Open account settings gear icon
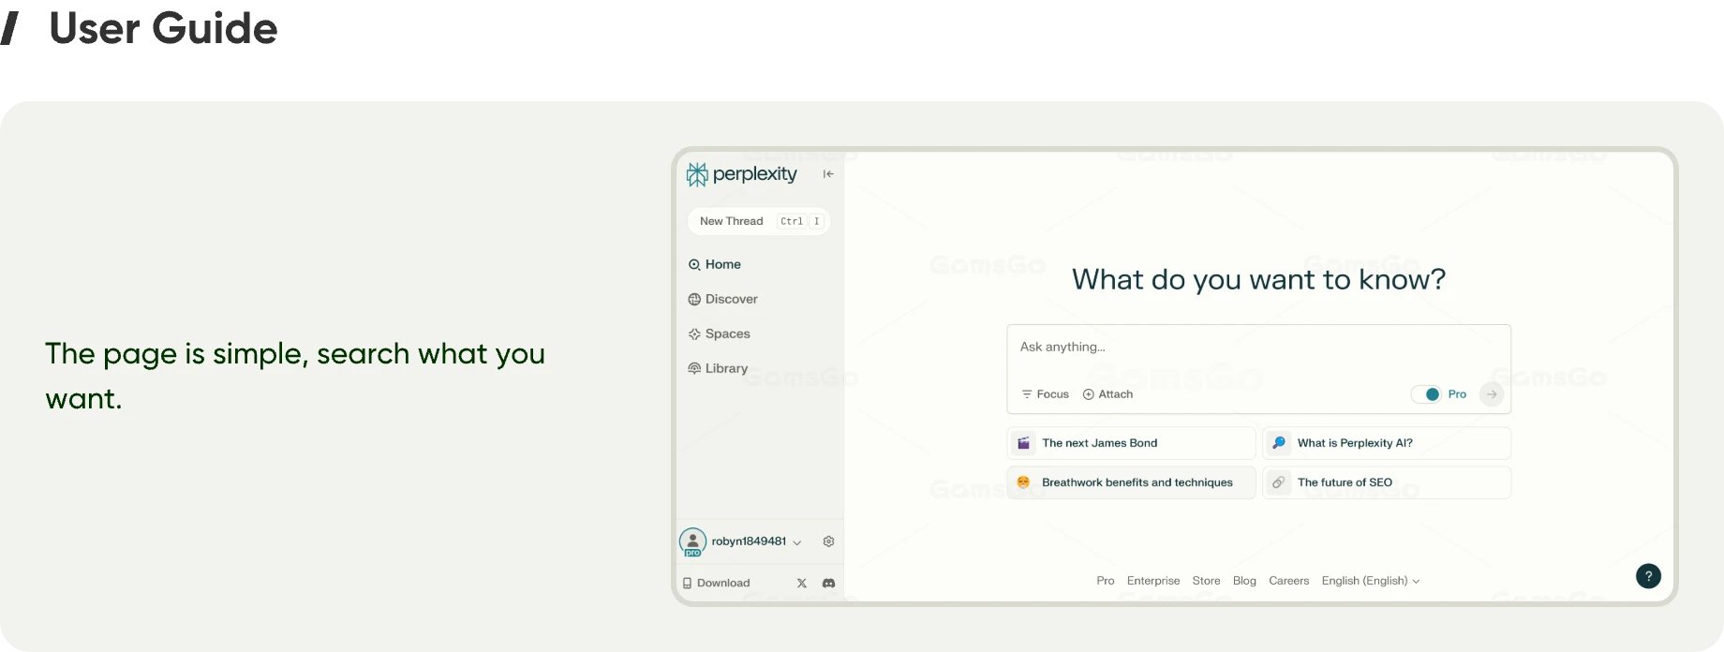The width and height of the screenshot is (1724, 652). [828, 541]
